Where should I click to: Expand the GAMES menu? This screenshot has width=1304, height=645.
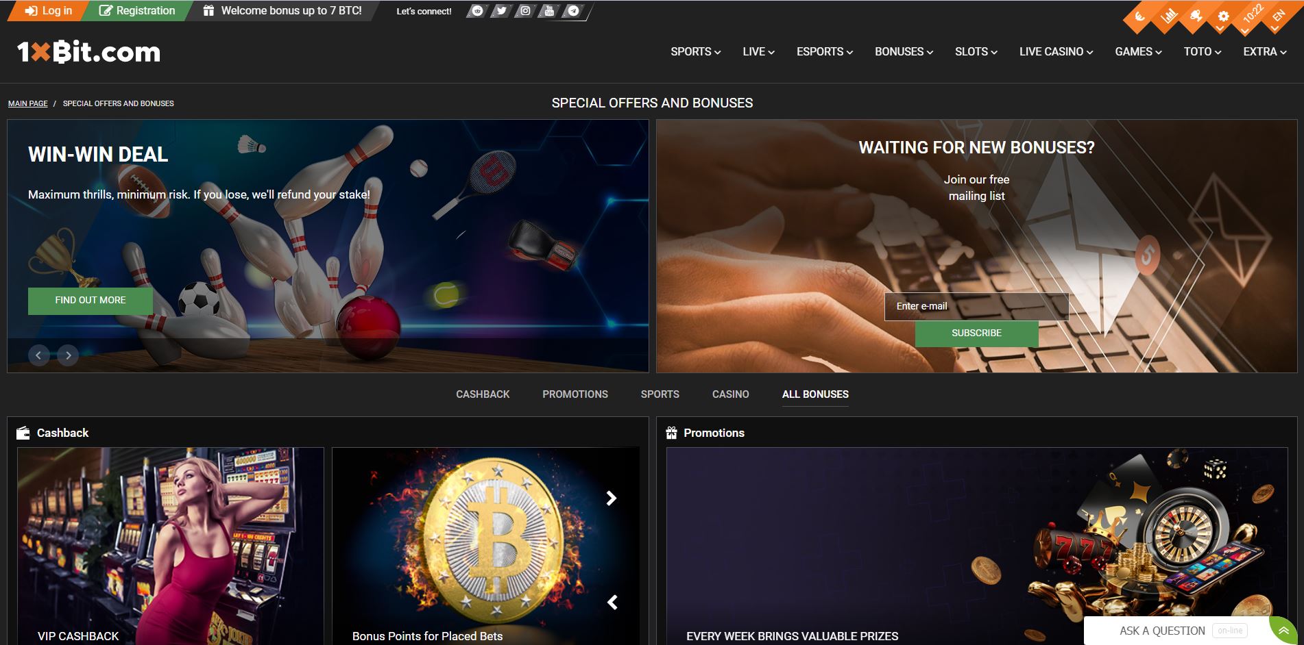[x=1138, y=52]
